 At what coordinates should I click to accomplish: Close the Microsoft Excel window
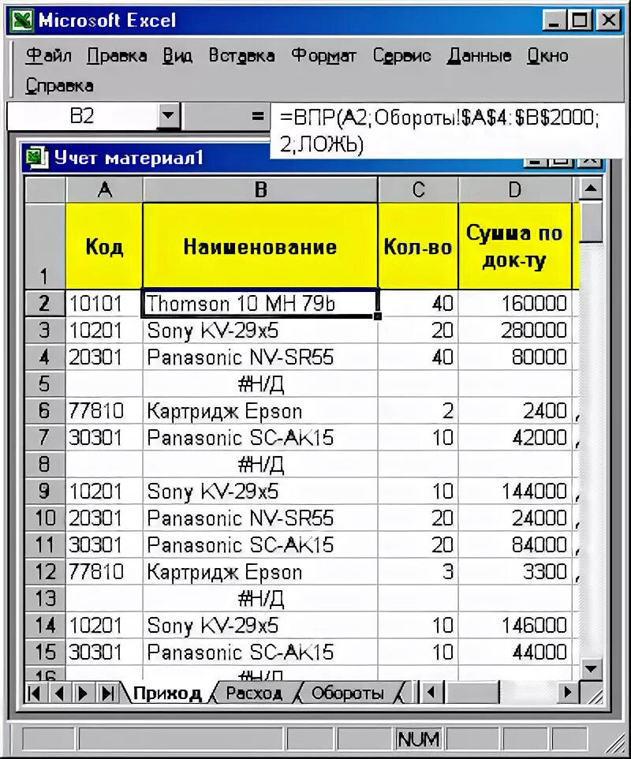tap(608, 21)
